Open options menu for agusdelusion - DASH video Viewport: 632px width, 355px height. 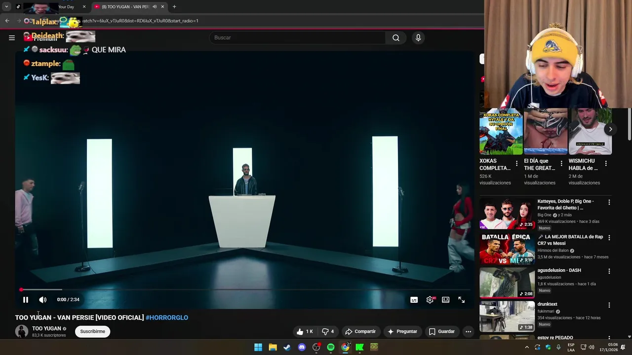(x=609, y=271)
